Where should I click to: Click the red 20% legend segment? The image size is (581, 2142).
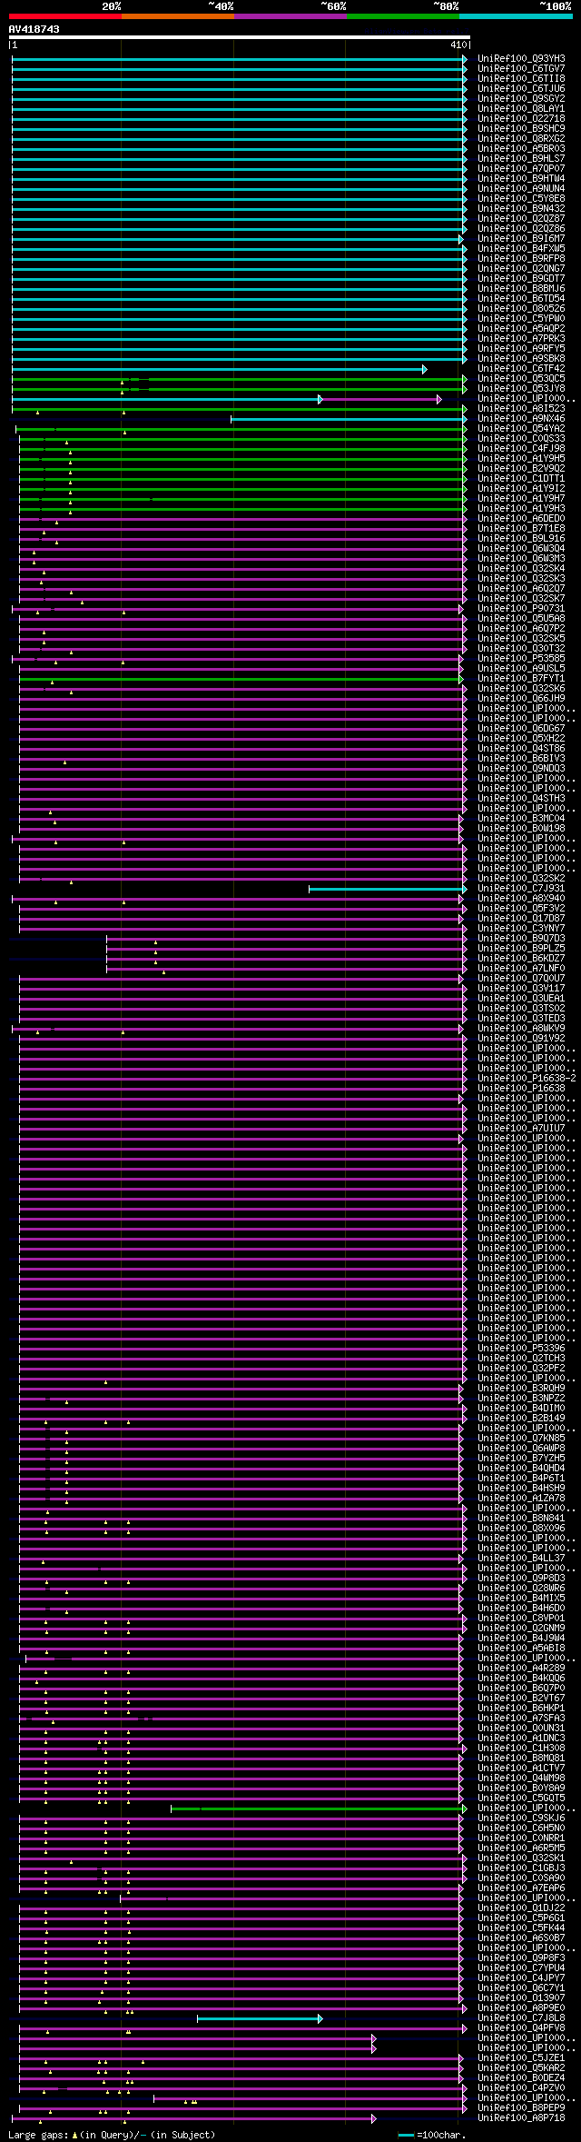[x=65, y=15]
